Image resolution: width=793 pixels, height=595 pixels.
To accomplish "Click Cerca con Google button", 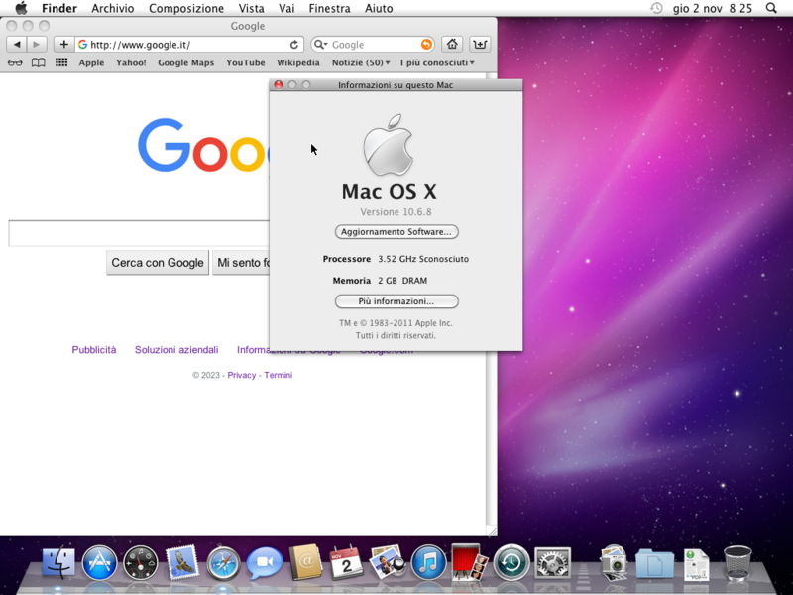I will 158,263.
